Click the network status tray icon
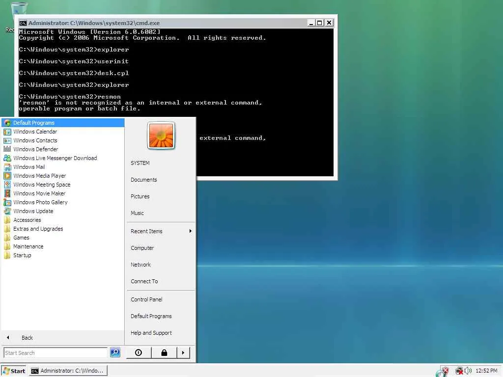503x377 pixels. [459, 371]
